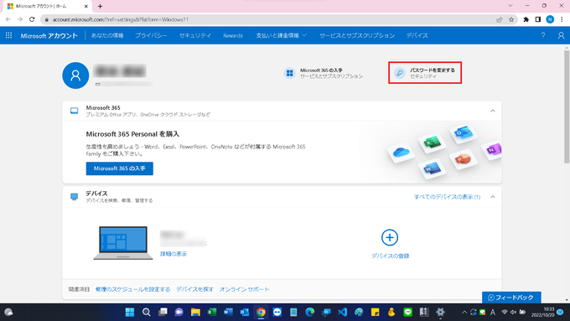570x321 pixels.
Task: Open セキュリティ menu item
Action: tap(195, 35)
